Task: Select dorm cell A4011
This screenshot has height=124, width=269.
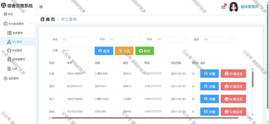Action: (127, 86)
